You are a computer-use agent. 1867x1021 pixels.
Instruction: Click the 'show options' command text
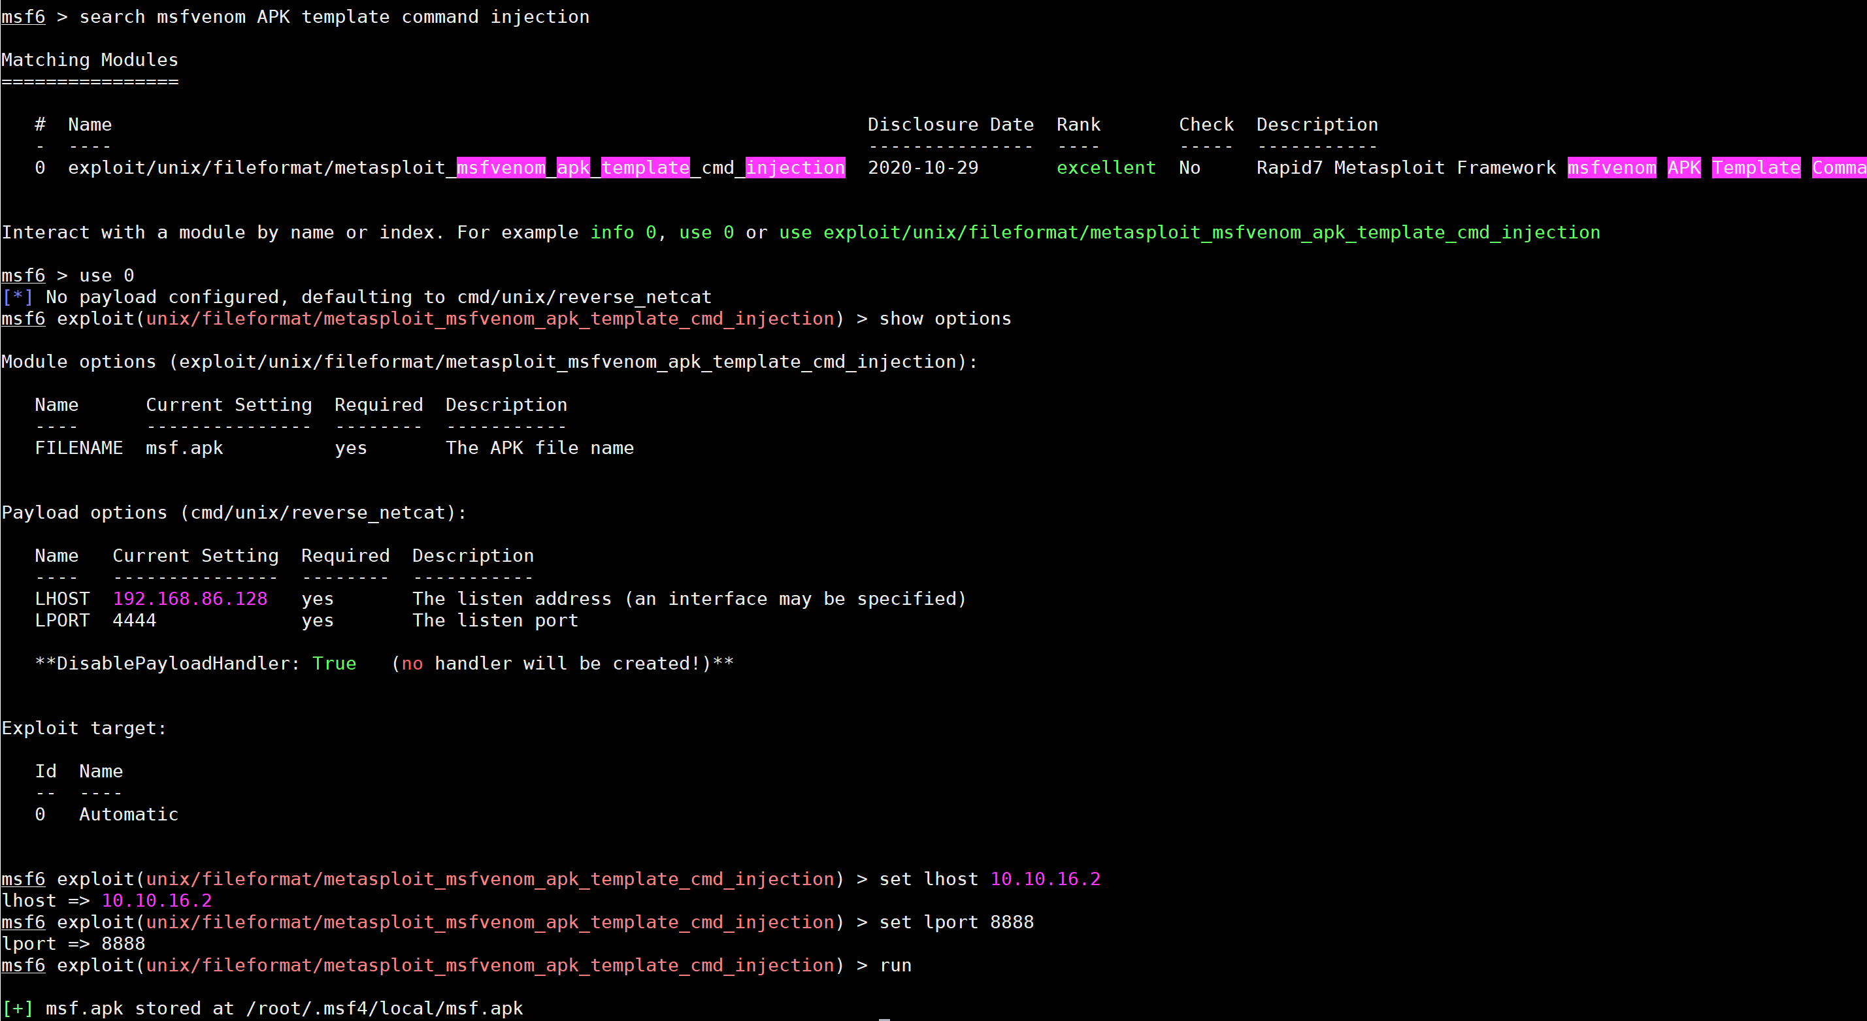[944, 319]
